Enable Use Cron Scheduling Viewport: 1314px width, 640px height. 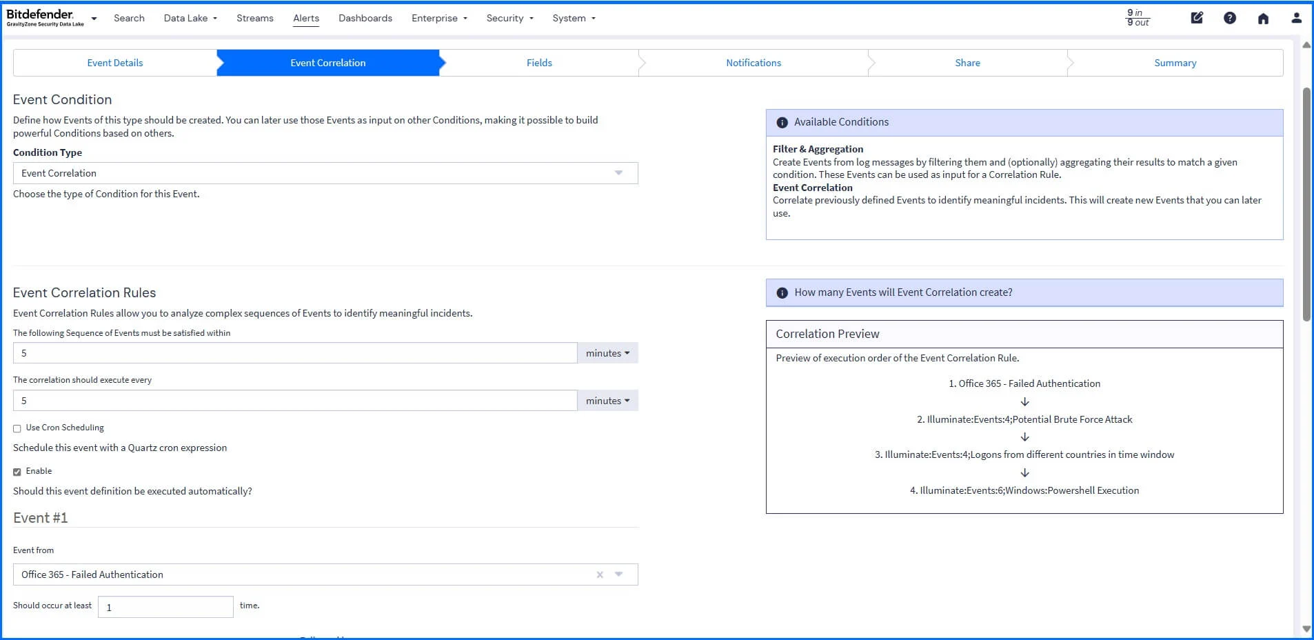click(x=17, y=428)
